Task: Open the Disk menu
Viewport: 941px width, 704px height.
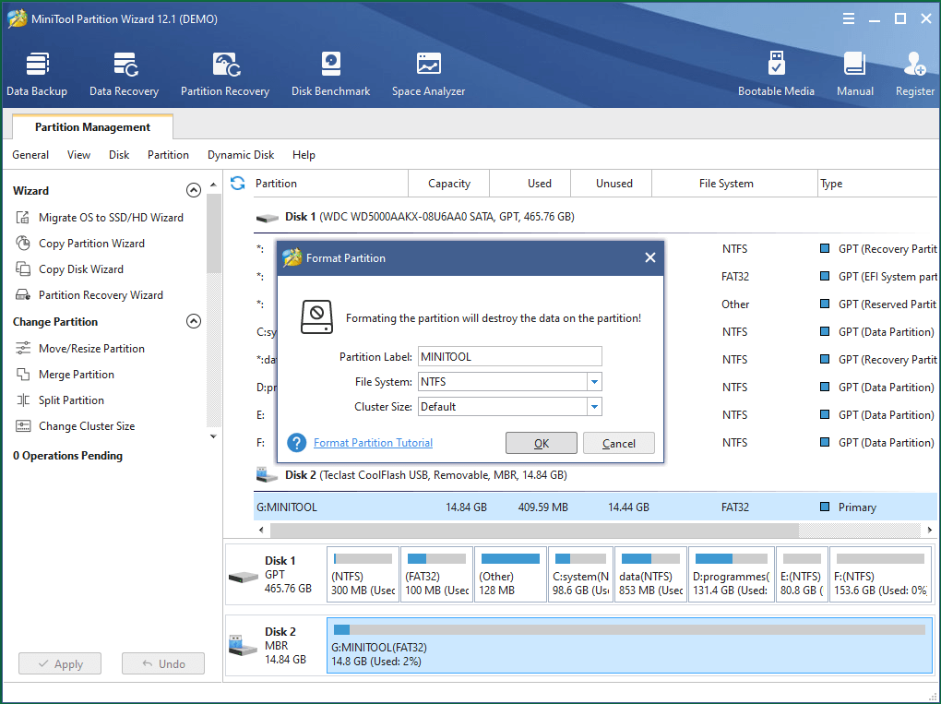Action: coord(119,155)
